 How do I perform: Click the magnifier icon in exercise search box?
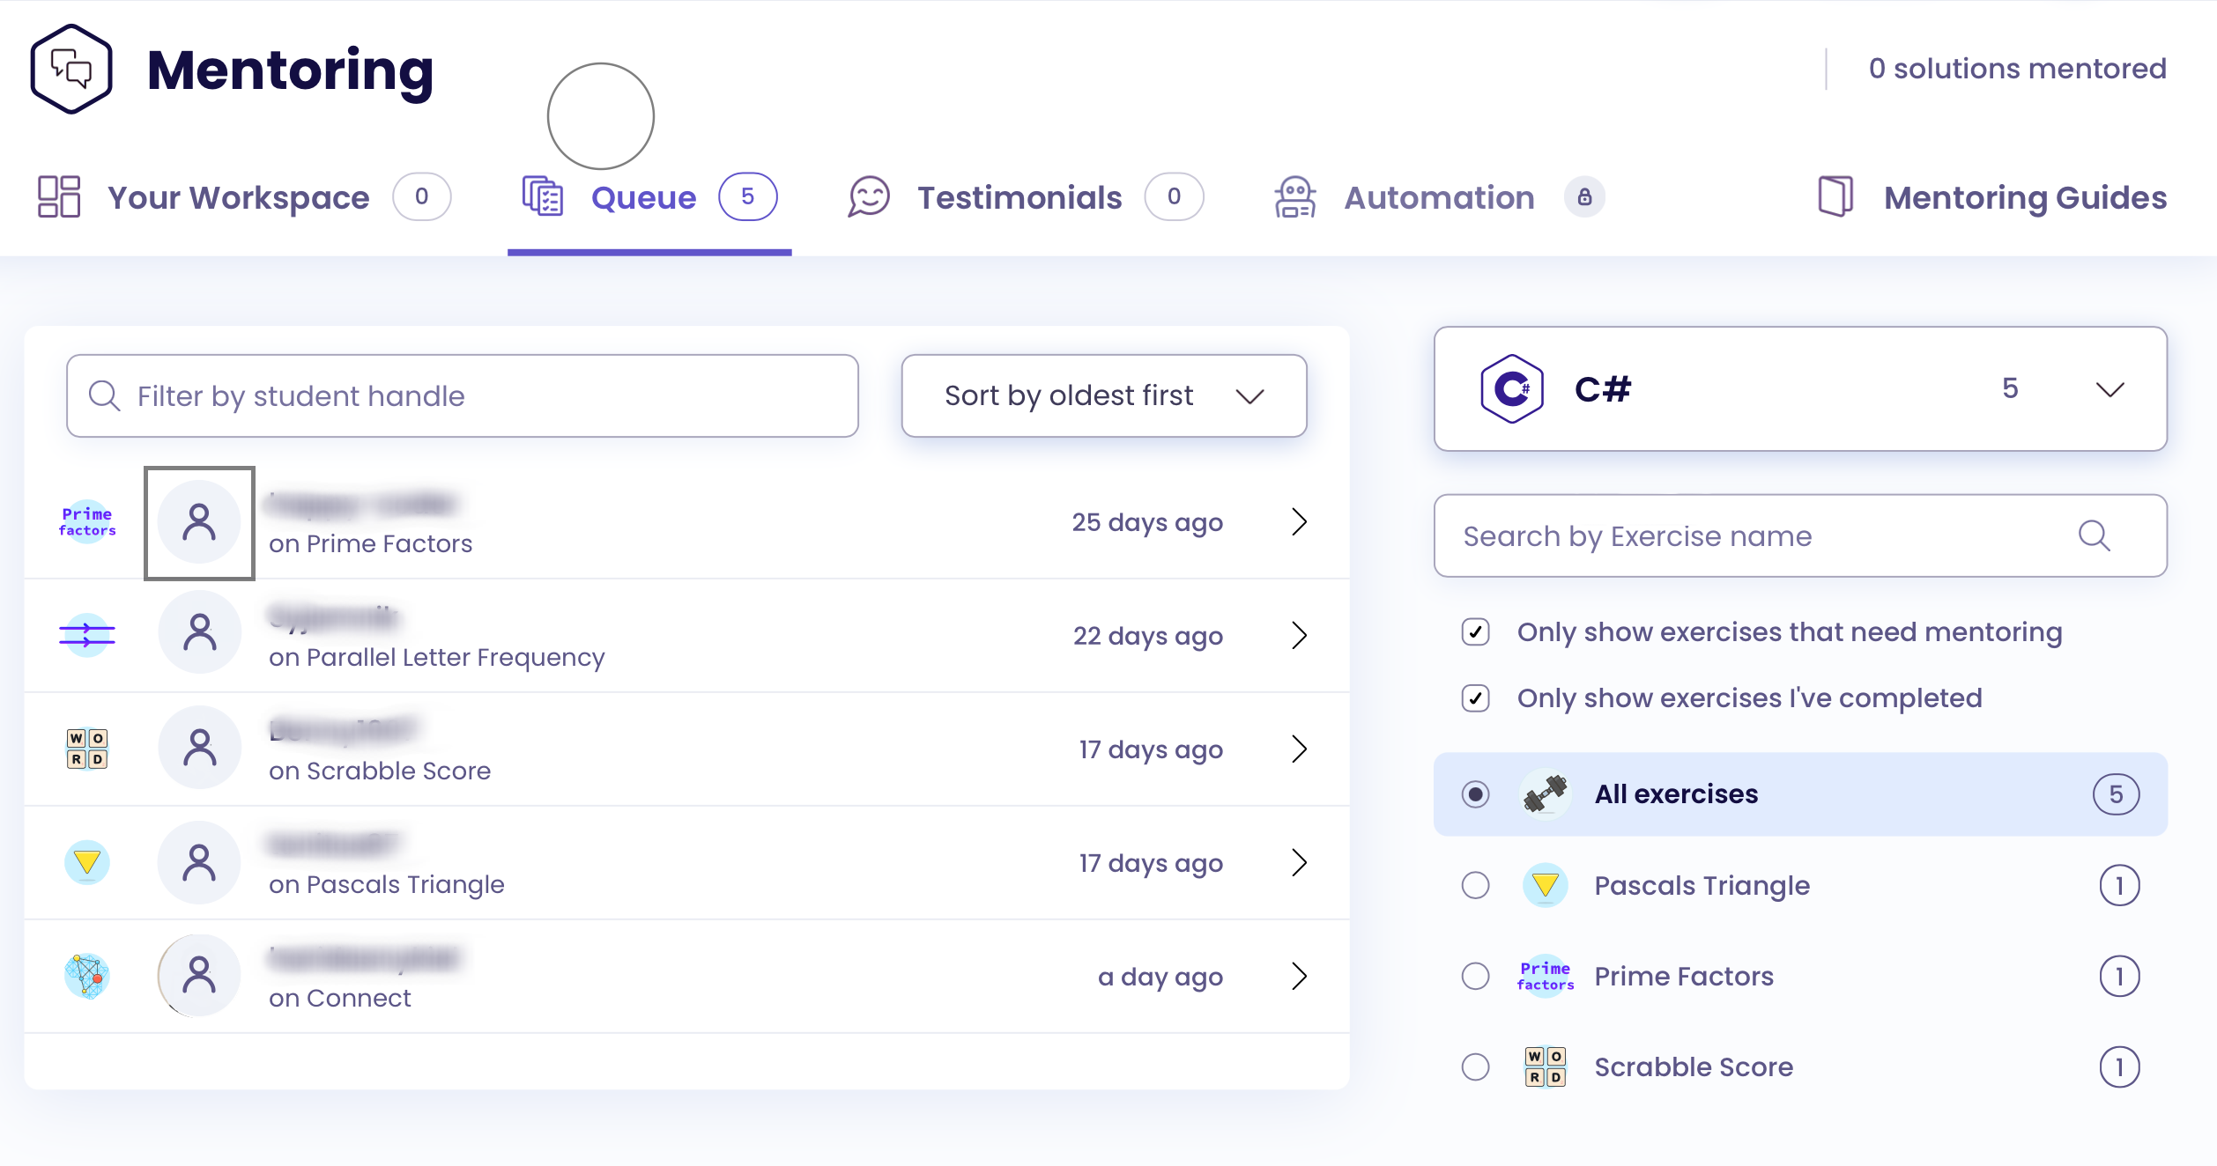pos(2094,535)
